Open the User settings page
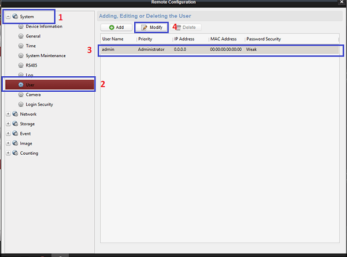 (x=30, y=85)
